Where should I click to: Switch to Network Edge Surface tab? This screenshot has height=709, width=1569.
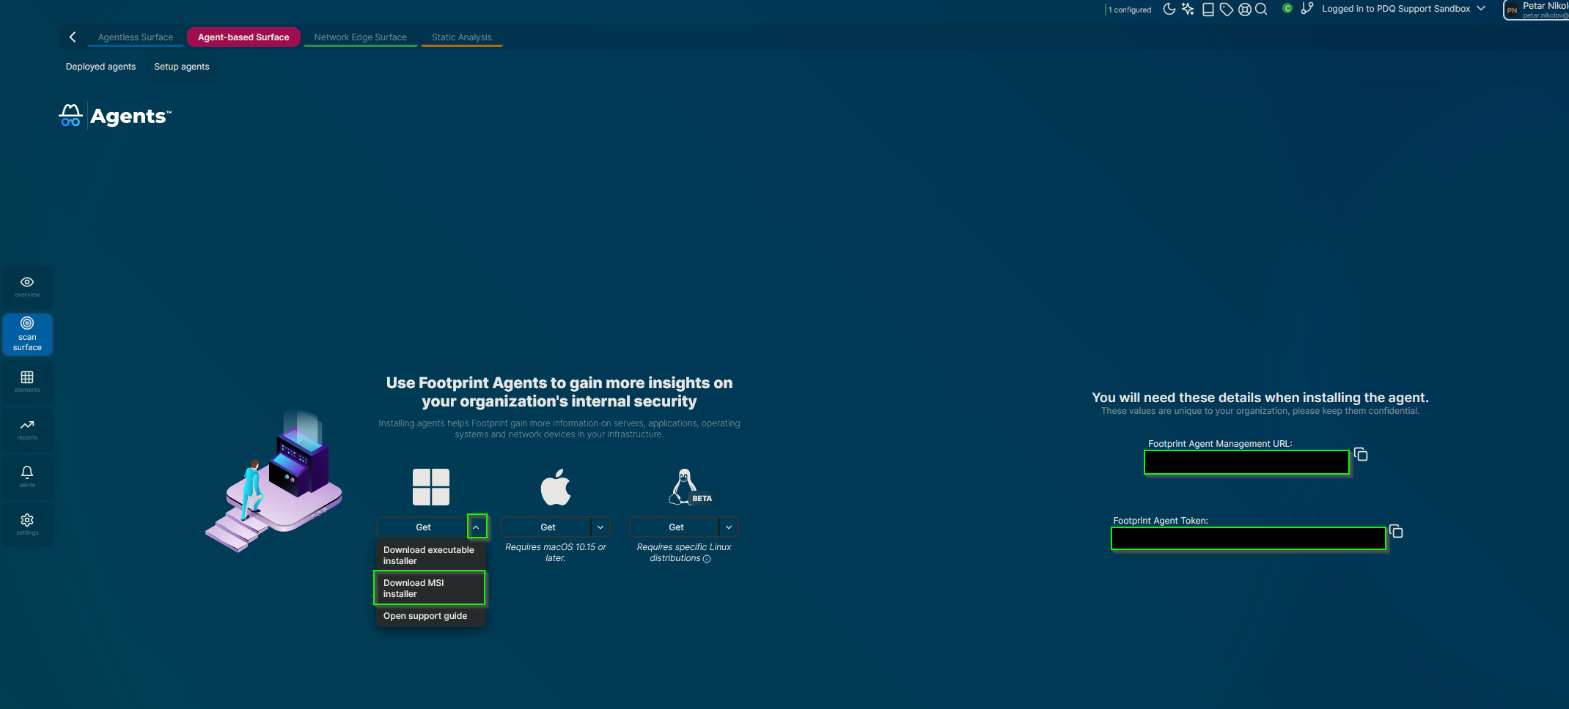pyautogui.click(x=361, y=37)
